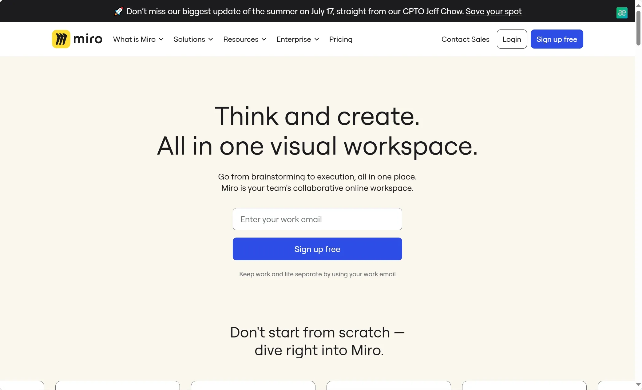Go to the Pricing page
Screen dimensions: 642x390
point(341,39)
